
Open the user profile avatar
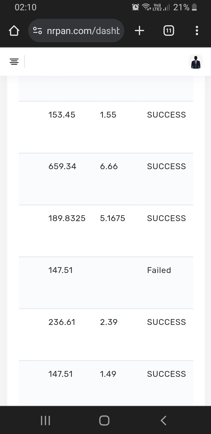(x=195, y=62)
